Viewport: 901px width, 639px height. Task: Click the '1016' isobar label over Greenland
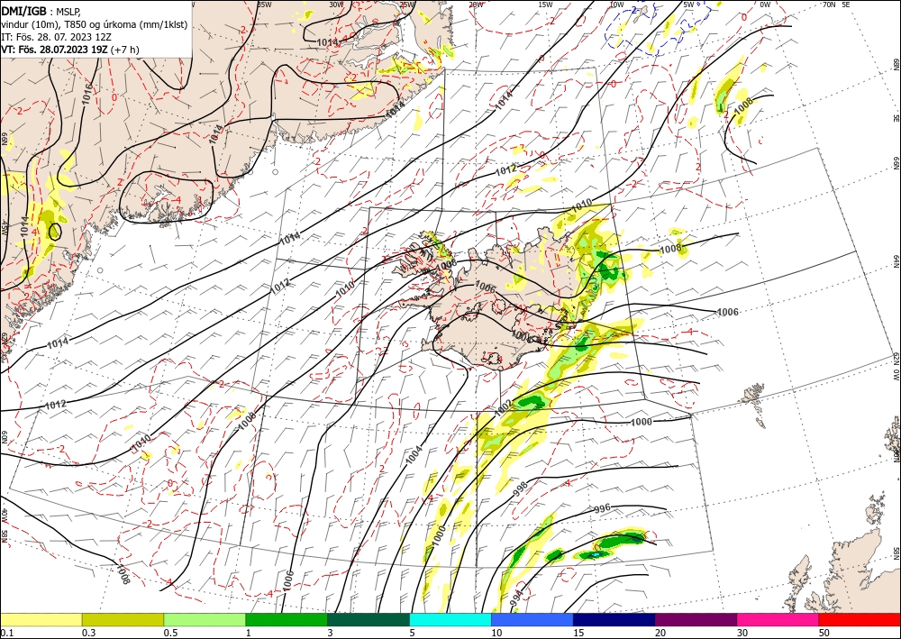pos(86,94)
